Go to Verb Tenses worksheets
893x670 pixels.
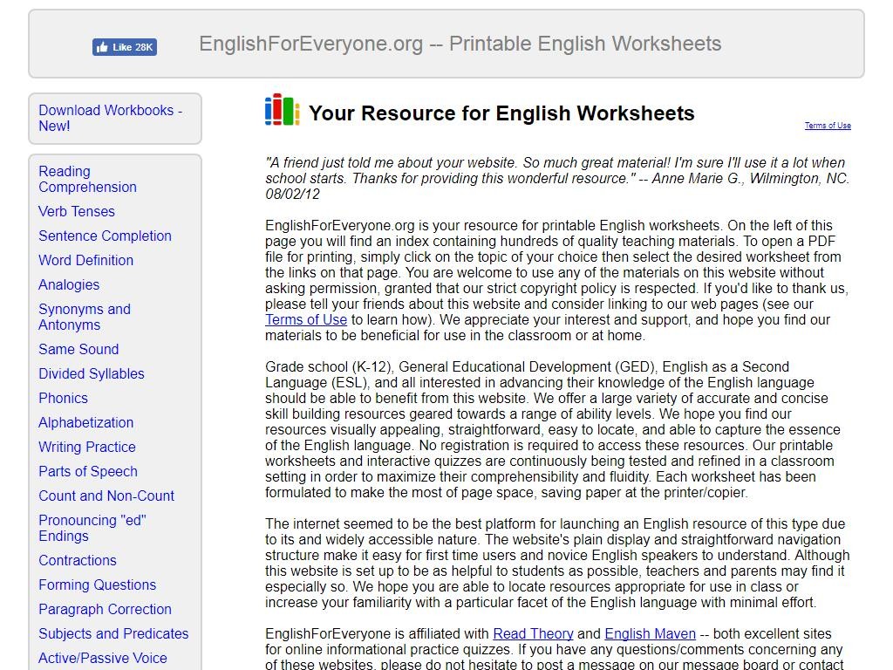coord(77,211)
